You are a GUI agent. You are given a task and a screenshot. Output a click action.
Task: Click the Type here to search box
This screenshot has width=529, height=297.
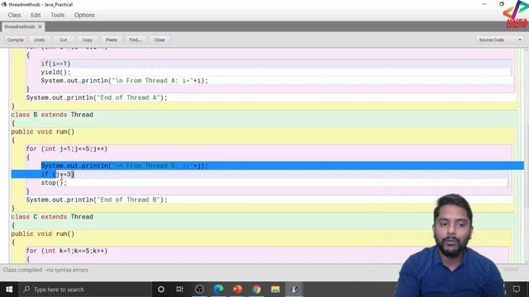pos(85,290)
